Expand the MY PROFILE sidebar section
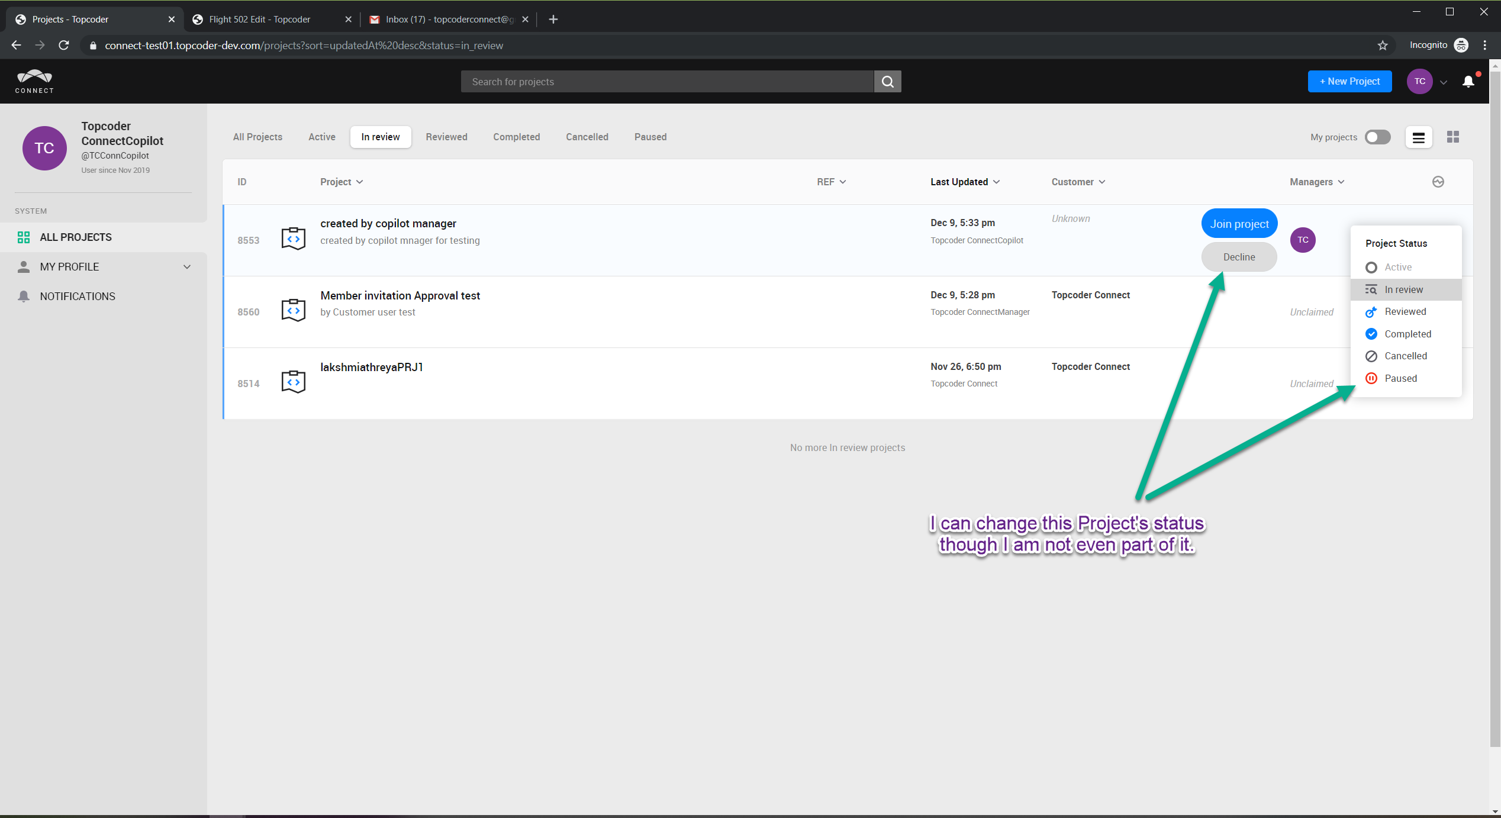The height and width of the screenshot is (818, 1501). coord(187,267)
